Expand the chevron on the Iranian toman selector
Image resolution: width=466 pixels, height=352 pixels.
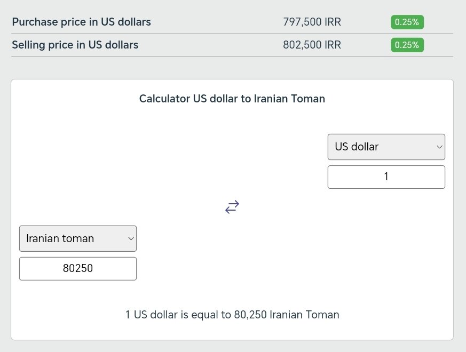coord(131,238)
